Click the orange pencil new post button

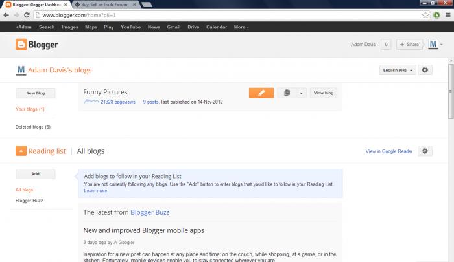[x=261, y=93]
